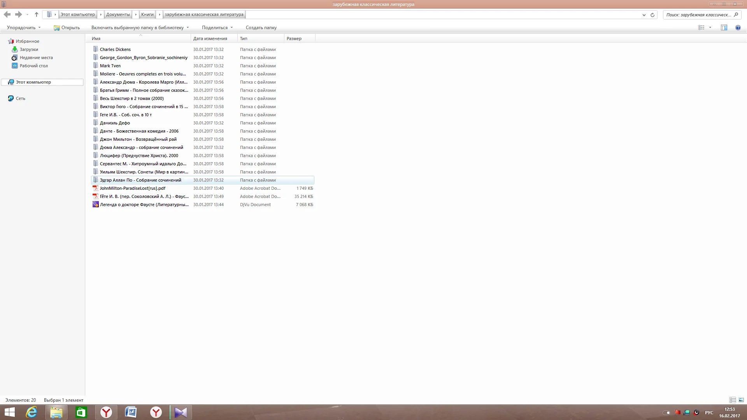
Task: Click the Создать папку button
Action: click(261, 27)
